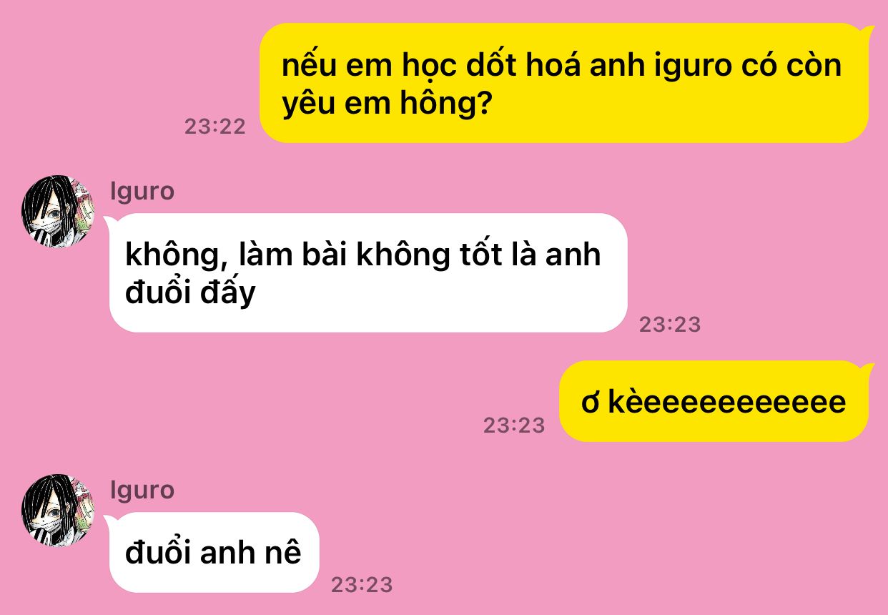Click the Iguro sender name above the first white bubble
Viewport: 888px width, 615px height.
142,192
